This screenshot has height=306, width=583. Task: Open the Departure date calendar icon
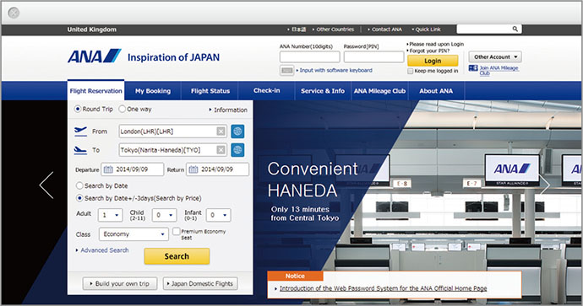(x=108, y=169)
